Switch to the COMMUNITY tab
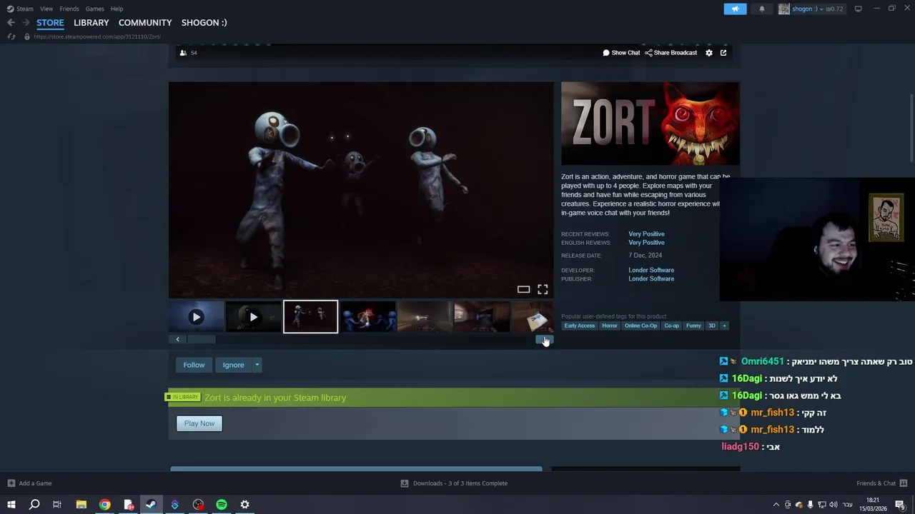 tap(145, 23)
